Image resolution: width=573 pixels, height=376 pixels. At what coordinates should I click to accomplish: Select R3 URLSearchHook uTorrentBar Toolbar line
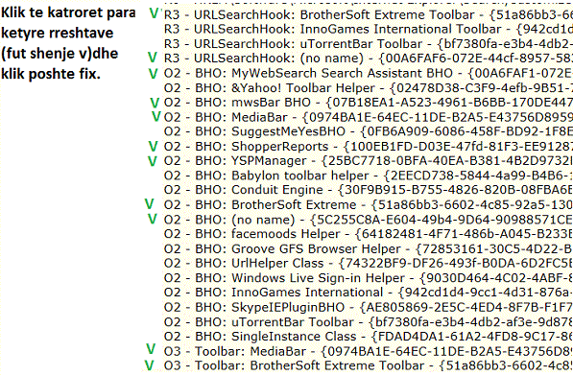(369, 44)
